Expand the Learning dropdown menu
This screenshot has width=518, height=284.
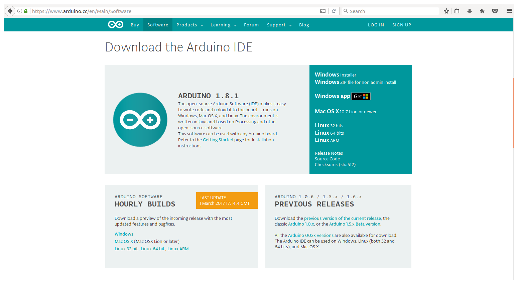(x=224, y=25)
